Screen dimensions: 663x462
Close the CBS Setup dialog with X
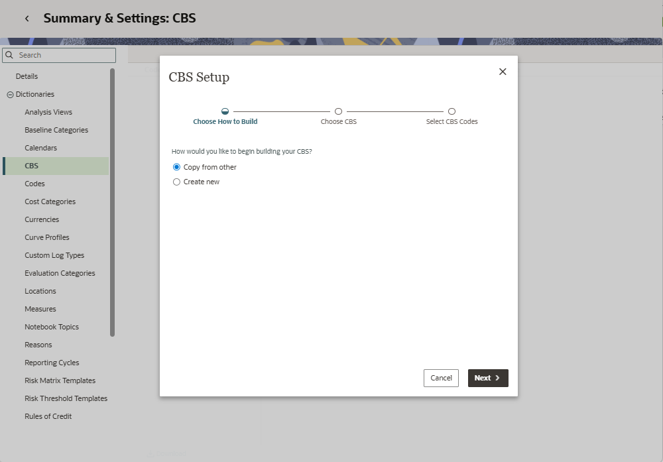(x=503, y=72)
